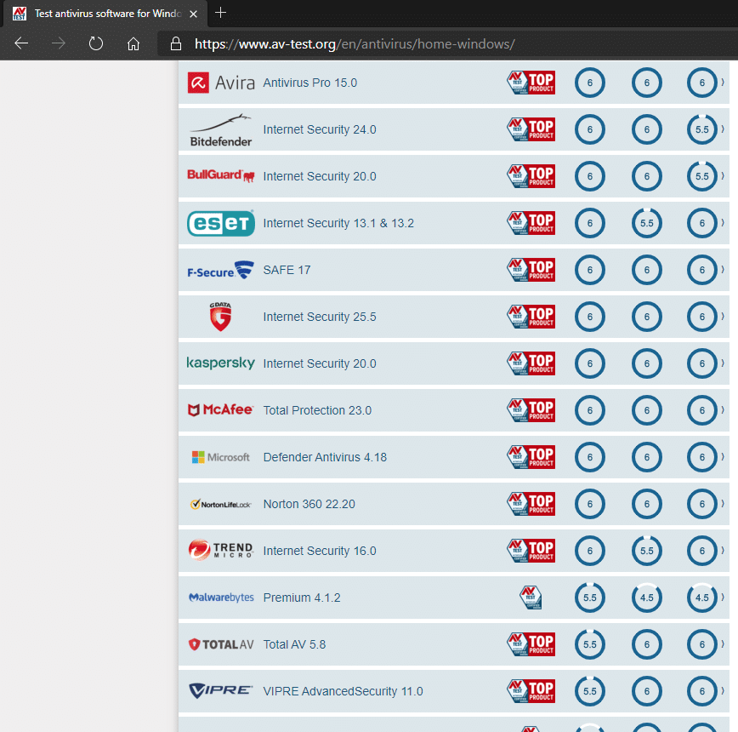Click VIPRE's 5.5 score circle

(x=590, y=691)
